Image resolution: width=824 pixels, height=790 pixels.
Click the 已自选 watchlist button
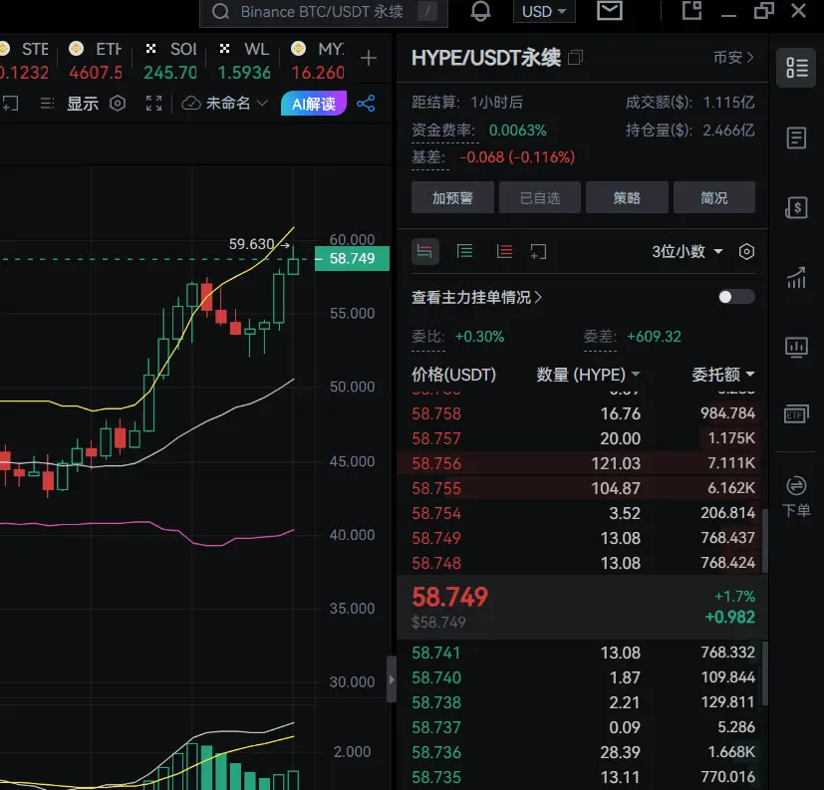[540, 197]
